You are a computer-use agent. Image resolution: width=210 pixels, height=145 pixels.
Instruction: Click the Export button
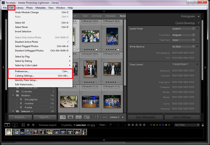pos(45,117)
